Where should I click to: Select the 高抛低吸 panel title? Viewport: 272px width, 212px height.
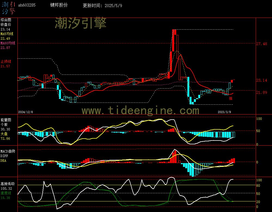[8, 184]
